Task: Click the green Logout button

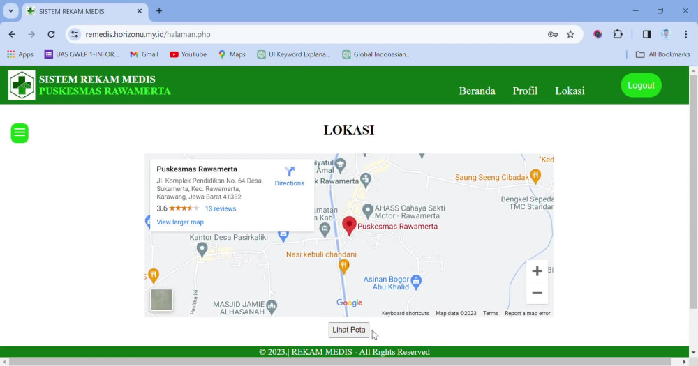Action: tap(641, 85)
